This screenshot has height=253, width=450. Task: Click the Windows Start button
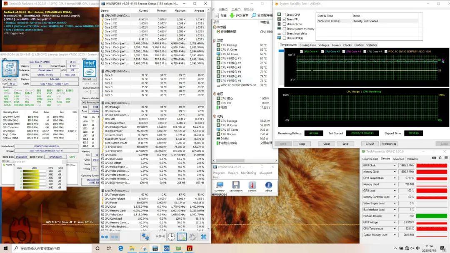pos(5,248)
